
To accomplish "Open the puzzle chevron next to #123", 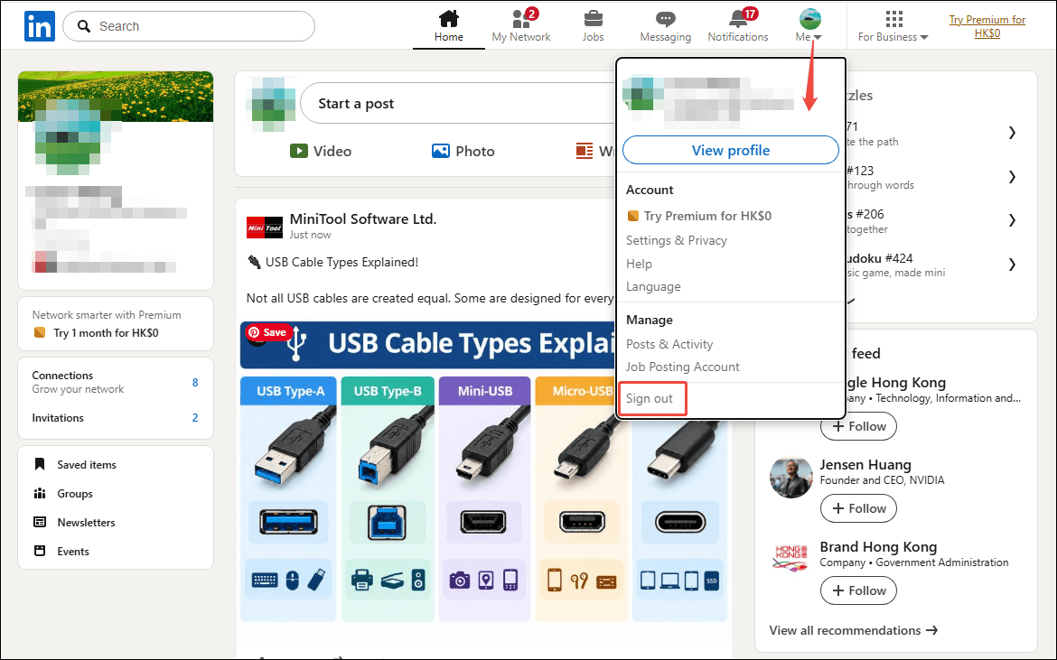I will coord(1012,177).
